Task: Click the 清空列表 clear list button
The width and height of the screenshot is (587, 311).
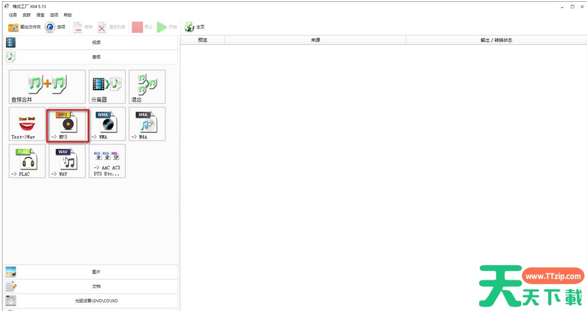Action: (111, 27)
